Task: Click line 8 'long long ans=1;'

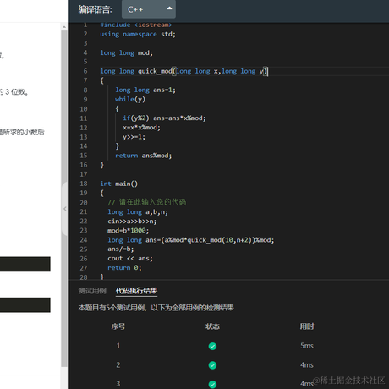Action: pyautogui.click(x=145, y=90)
